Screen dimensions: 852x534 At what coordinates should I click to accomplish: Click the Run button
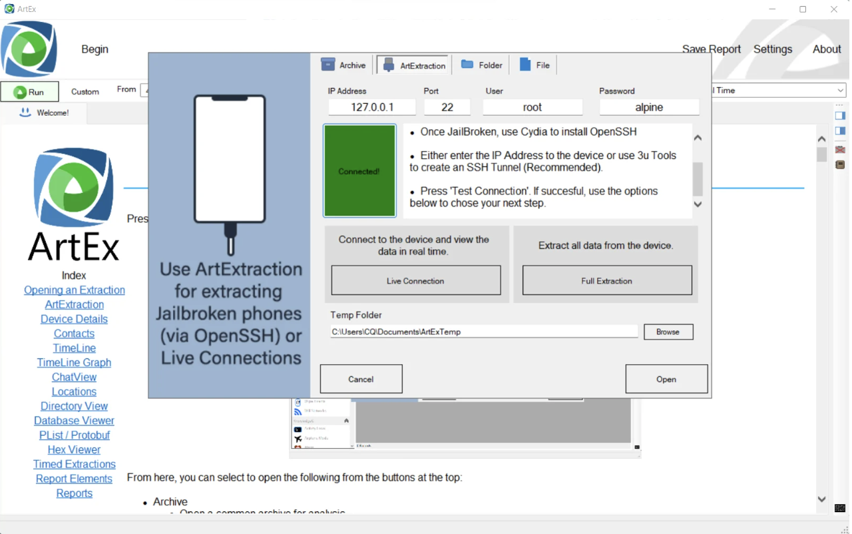pos(29,92)
